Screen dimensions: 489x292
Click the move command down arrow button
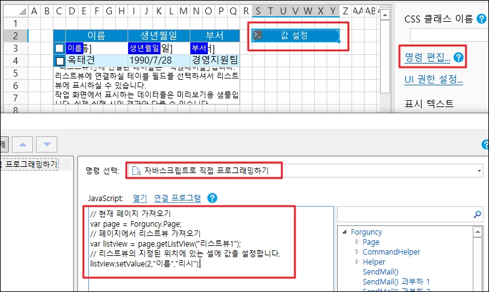(x=46, y=144)
